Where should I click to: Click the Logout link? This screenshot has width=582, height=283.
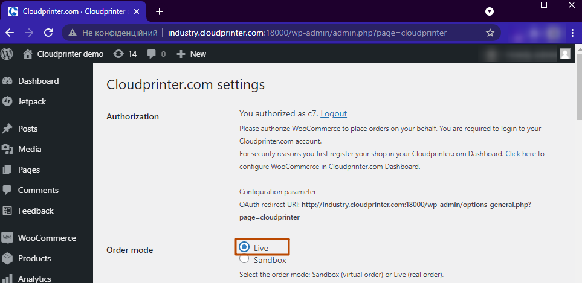pyautogui.click(x=334, y=113)
